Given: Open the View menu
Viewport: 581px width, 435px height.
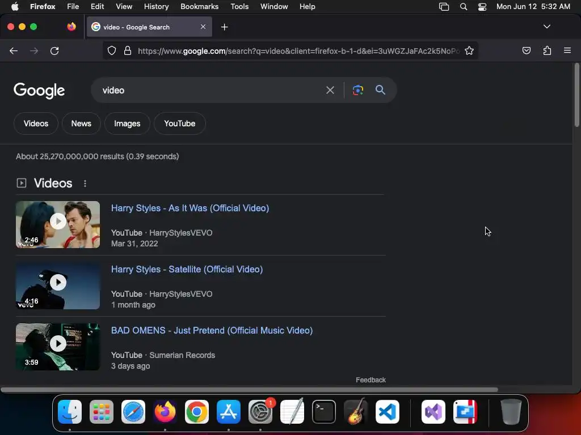Looking at the screenshot, I should pos(124,7).
